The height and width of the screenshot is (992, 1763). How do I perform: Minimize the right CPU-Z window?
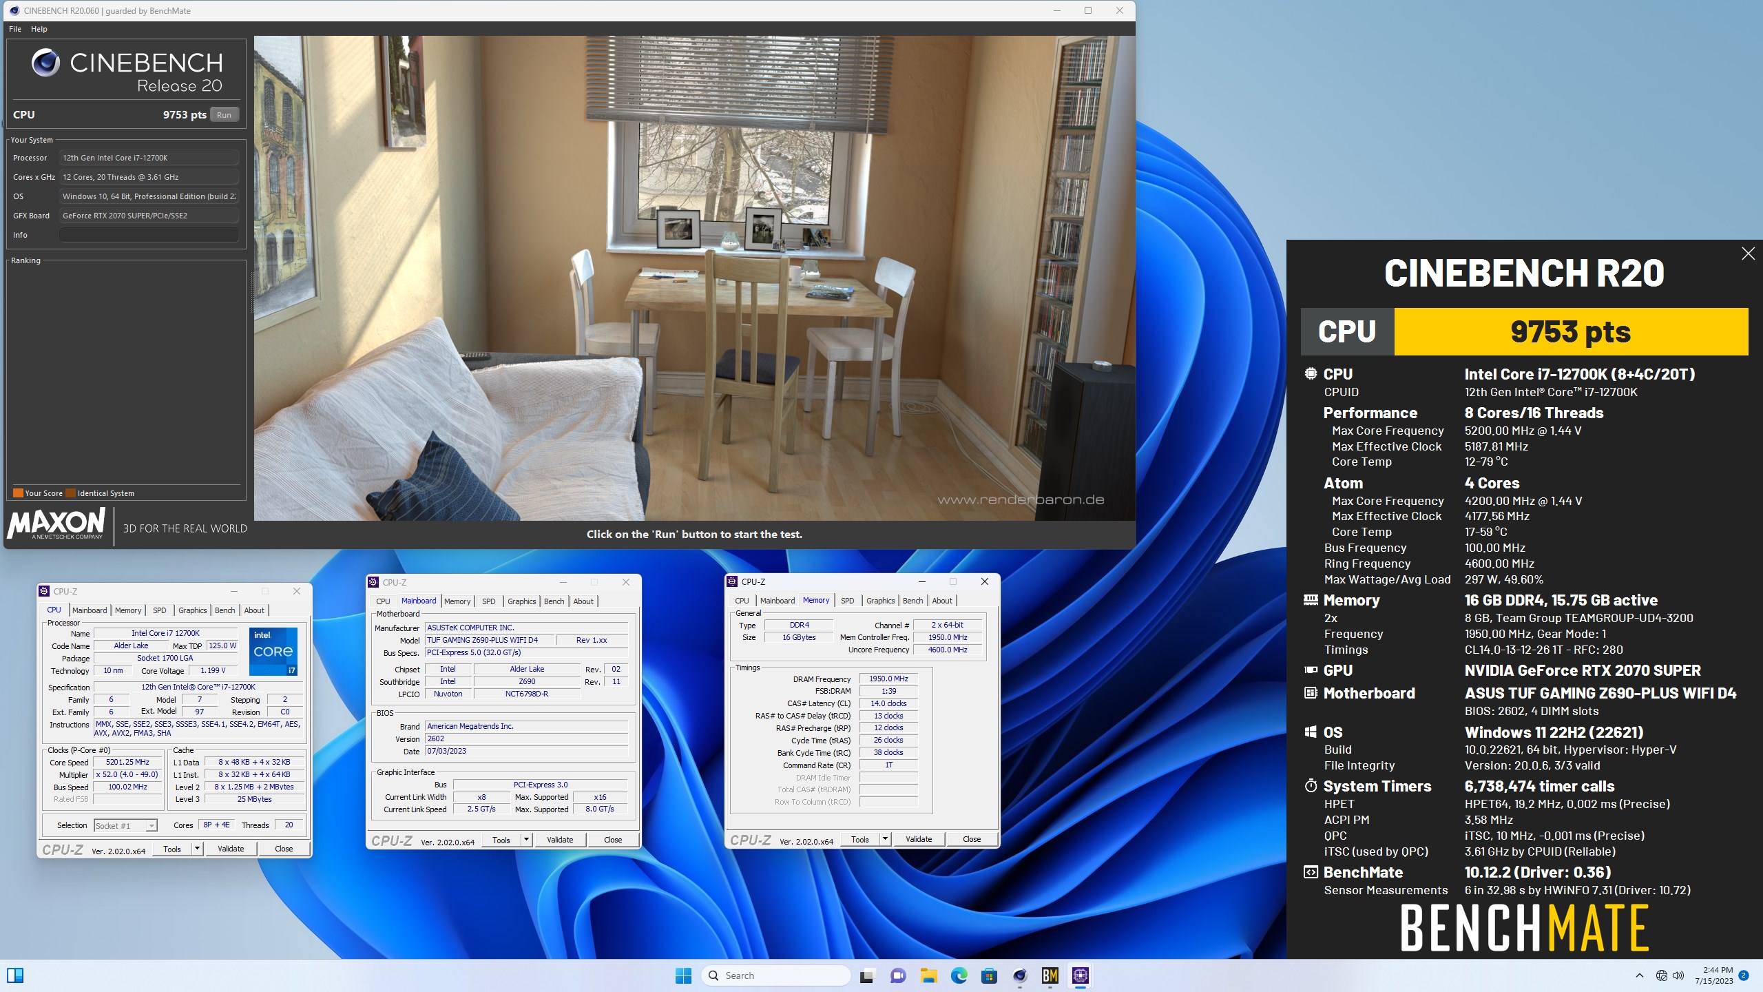pyautogui.click(x=922, y=581)
